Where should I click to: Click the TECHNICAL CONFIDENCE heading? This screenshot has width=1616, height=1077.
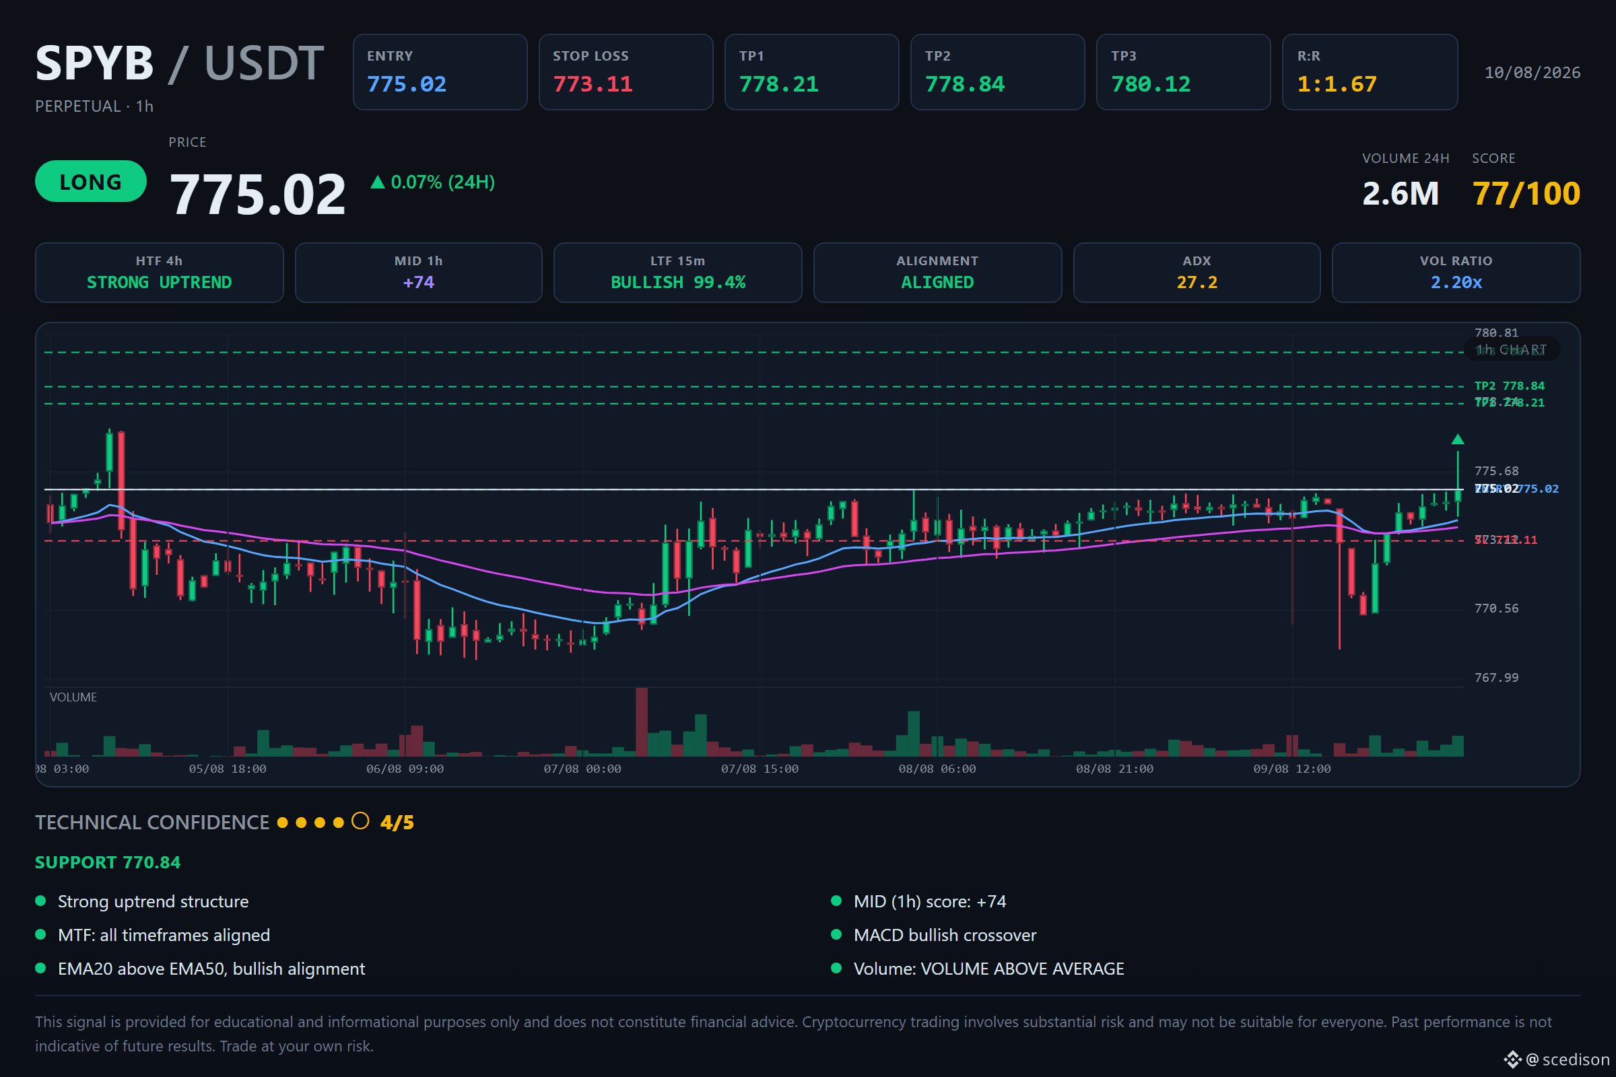tap(152, 822)
